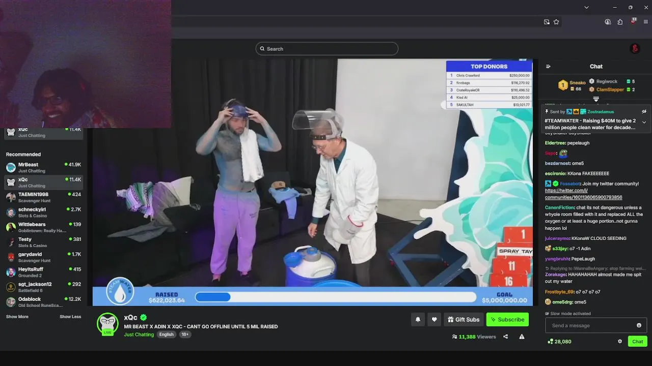Open MrBeast recommended channel
652x366 pixels.
coord(43,167)
